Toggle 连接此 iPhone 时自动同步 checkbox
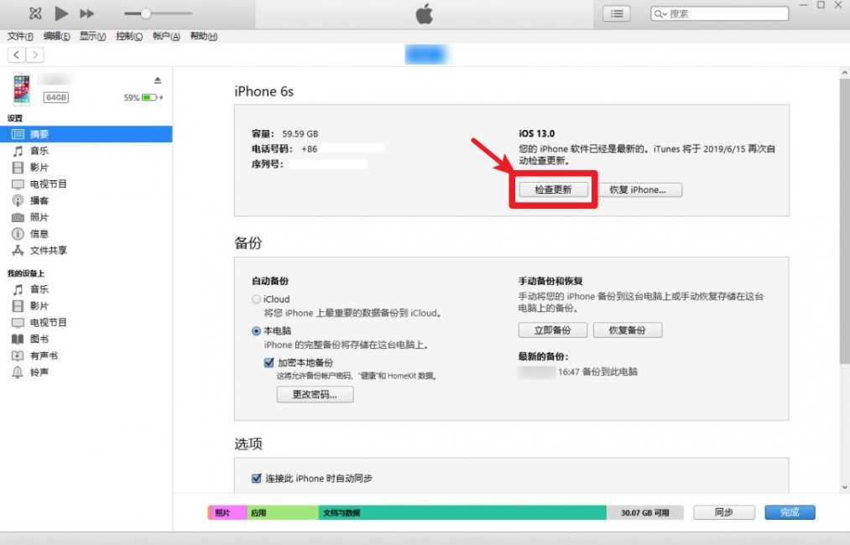Image resolution: width=850 pixels, height=545 pixels. [x=257, y=479]
